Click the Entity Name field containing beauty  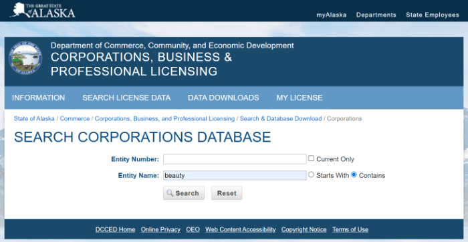point(235,175)
